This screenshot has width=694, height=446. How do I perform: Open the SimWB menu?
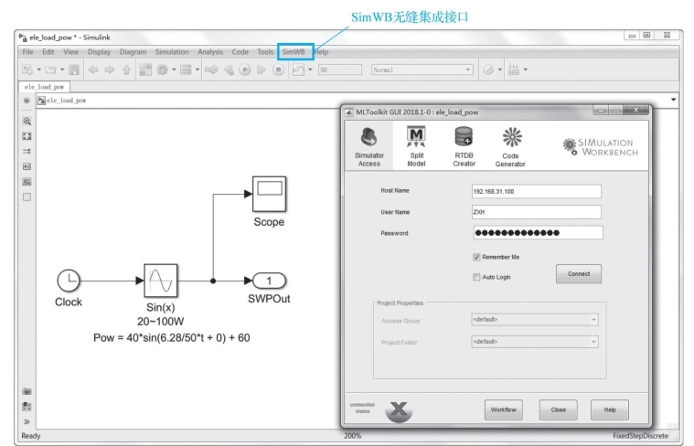pyautogui.click(x=294, y=52)
